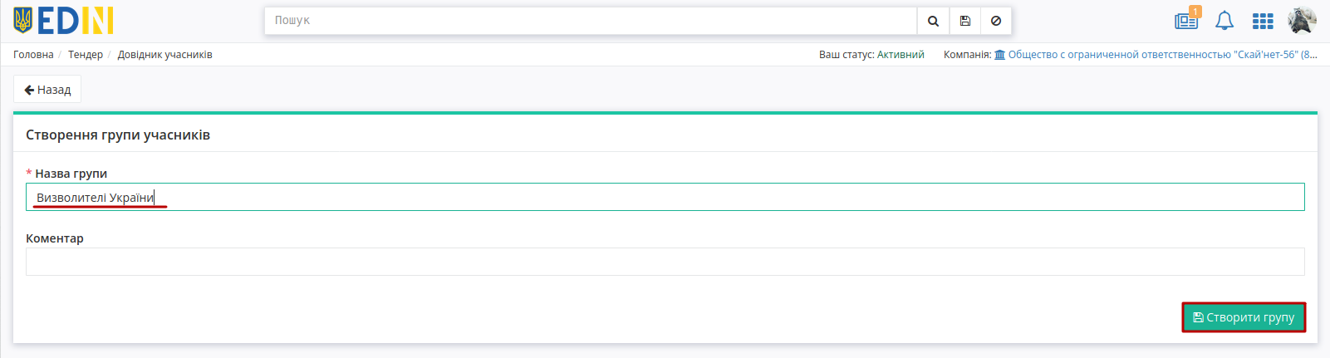Open the user avatar profile menu
Image resolution: width=1330 pixels, height=358 pixels.
[1302, 21]
